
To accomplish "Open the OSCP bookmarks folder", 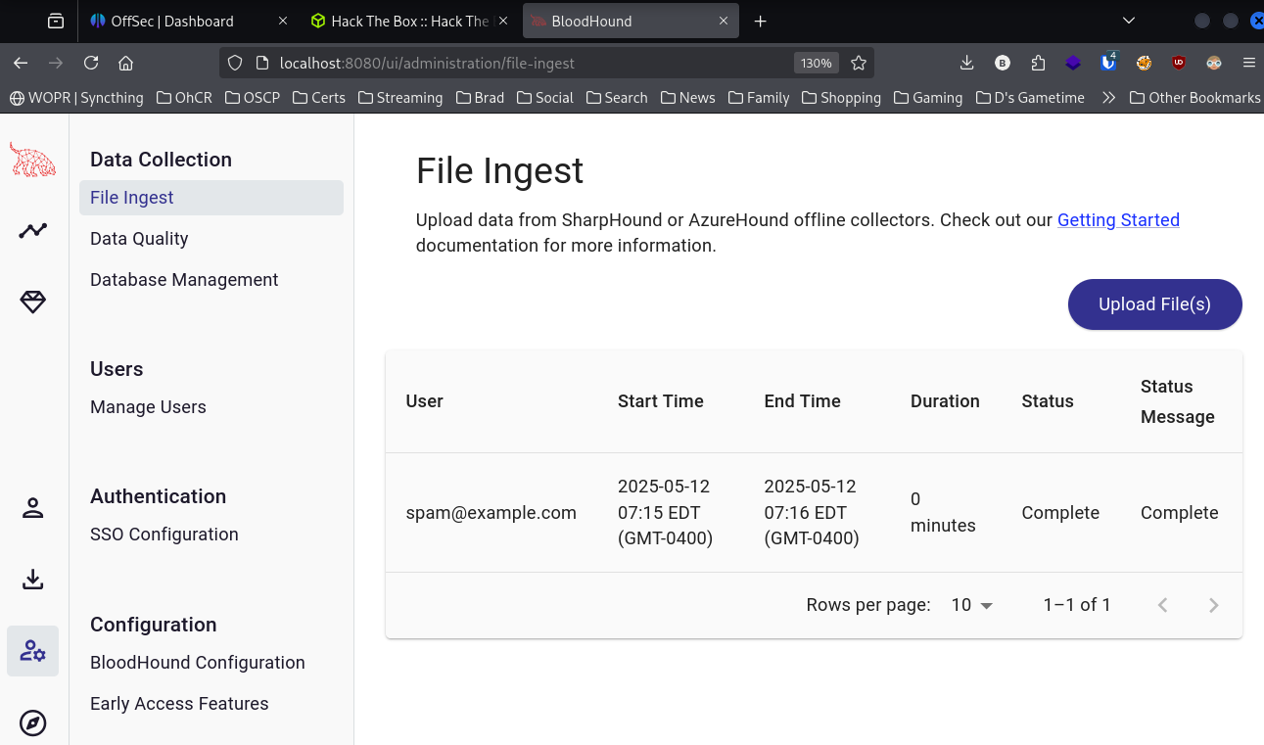I will pos(253,98).
